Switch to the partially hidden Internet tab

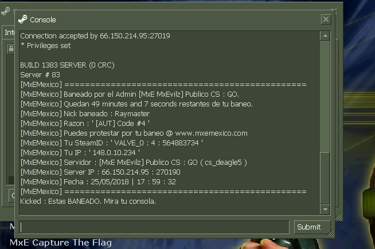tap(9, 32)
